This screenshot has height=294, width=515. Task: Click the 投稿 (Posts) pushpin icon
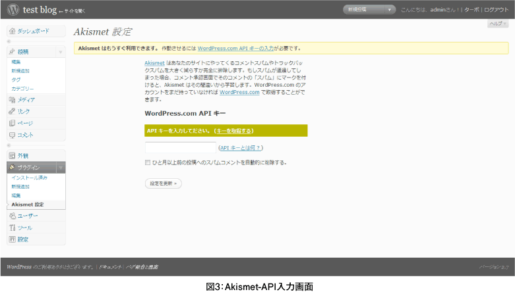pos(12,51)
